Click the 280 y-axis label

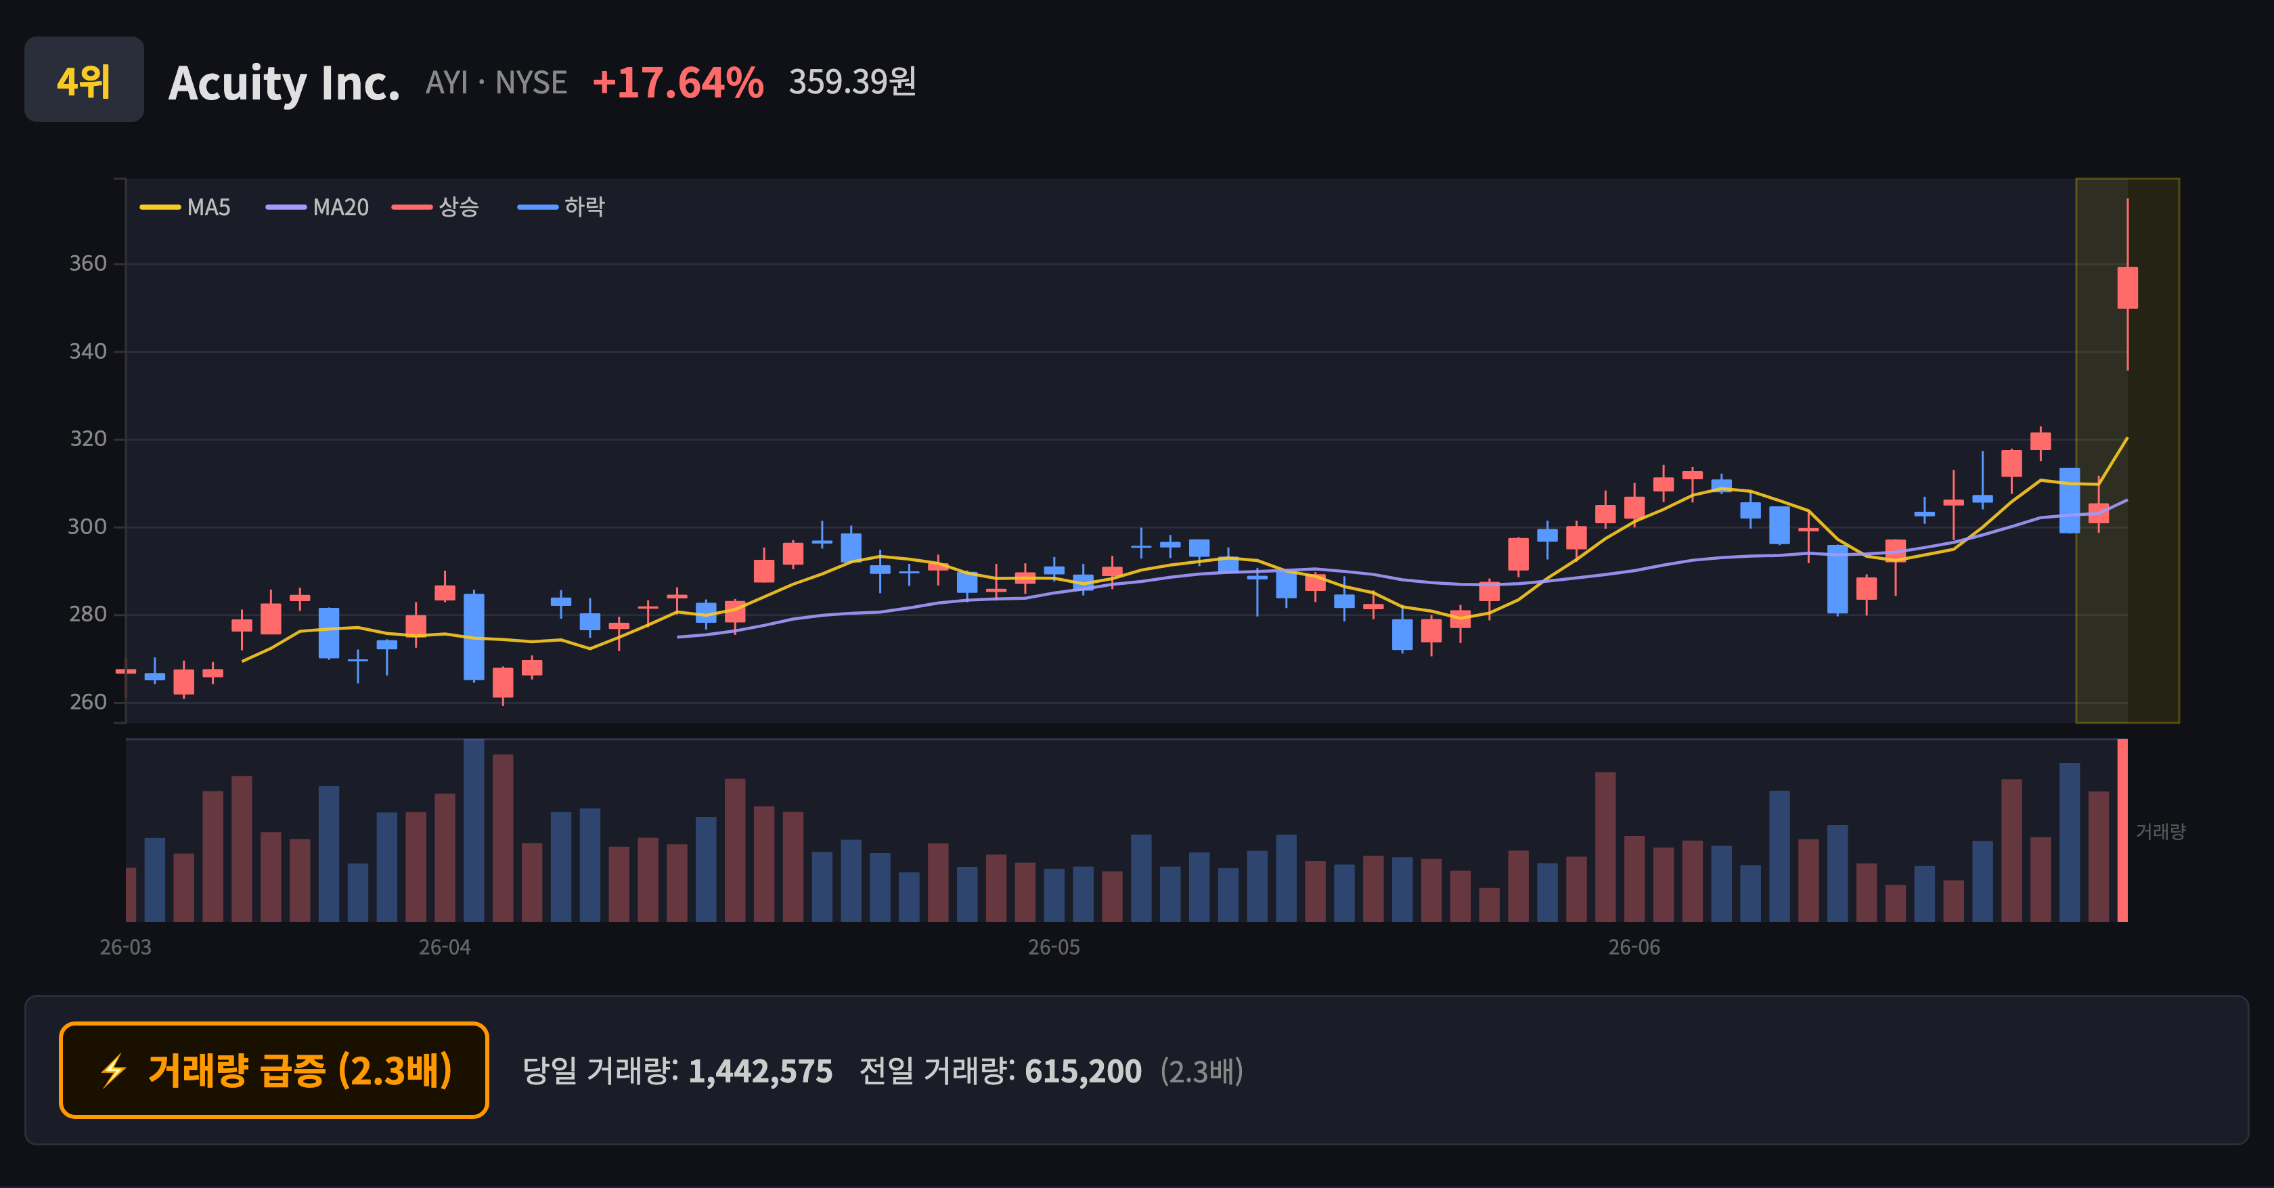click(x=88, y=614)
